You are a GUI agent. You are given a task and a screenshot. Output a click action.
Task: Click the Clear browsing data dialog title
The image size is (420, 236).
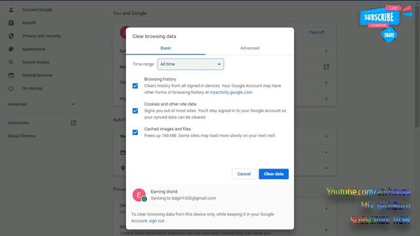click(154, 37)
